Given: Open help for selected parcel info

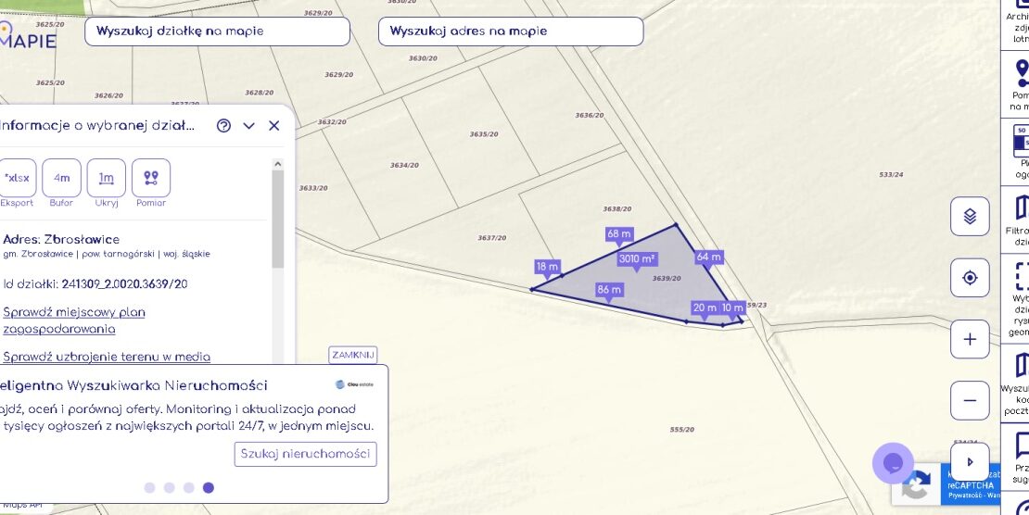Looking at the screenshot, I should tap(223, 126).
